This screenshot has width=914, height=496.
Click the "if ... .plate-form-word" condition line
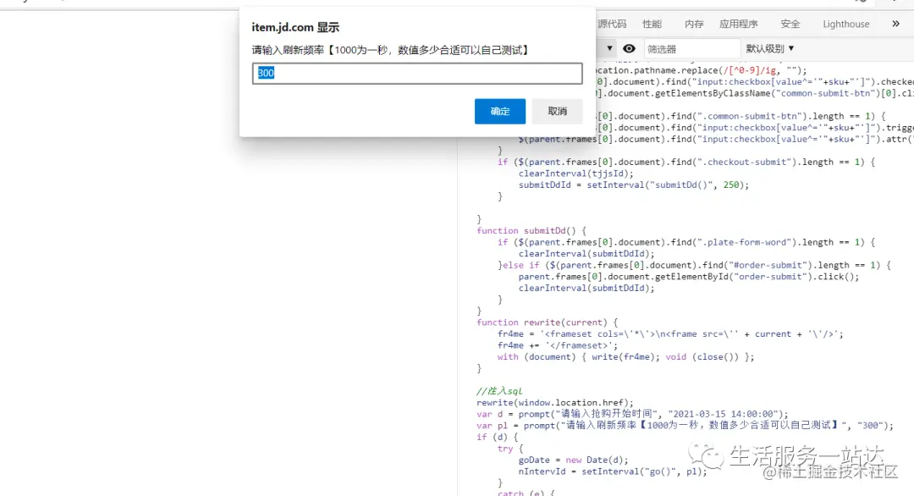tap(686, 242)
